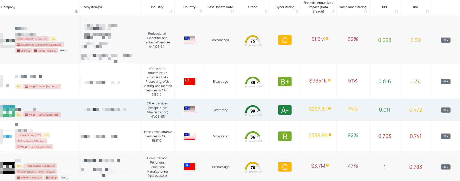Sort by RSI column arrows
460x181 pixels.
(x=427, y=11)
